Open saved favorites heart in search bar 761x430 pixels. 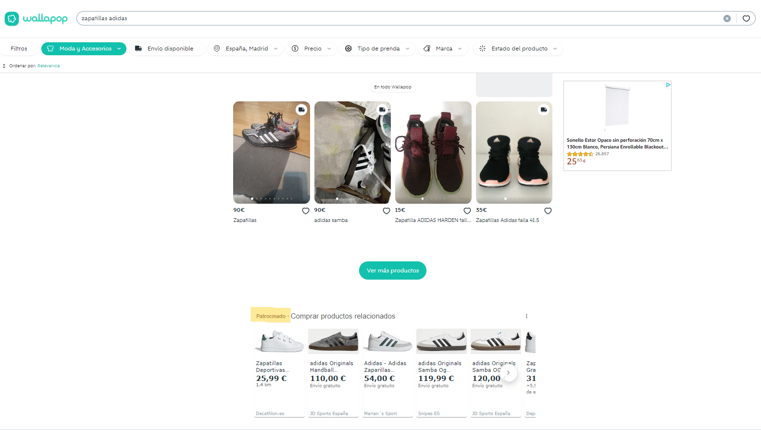[746, 18]
